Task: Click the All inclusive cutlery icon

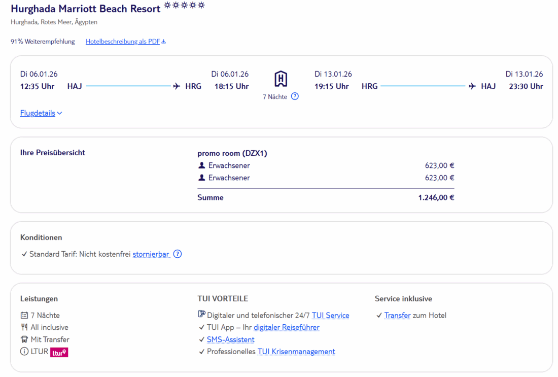Action: [24, 328]
